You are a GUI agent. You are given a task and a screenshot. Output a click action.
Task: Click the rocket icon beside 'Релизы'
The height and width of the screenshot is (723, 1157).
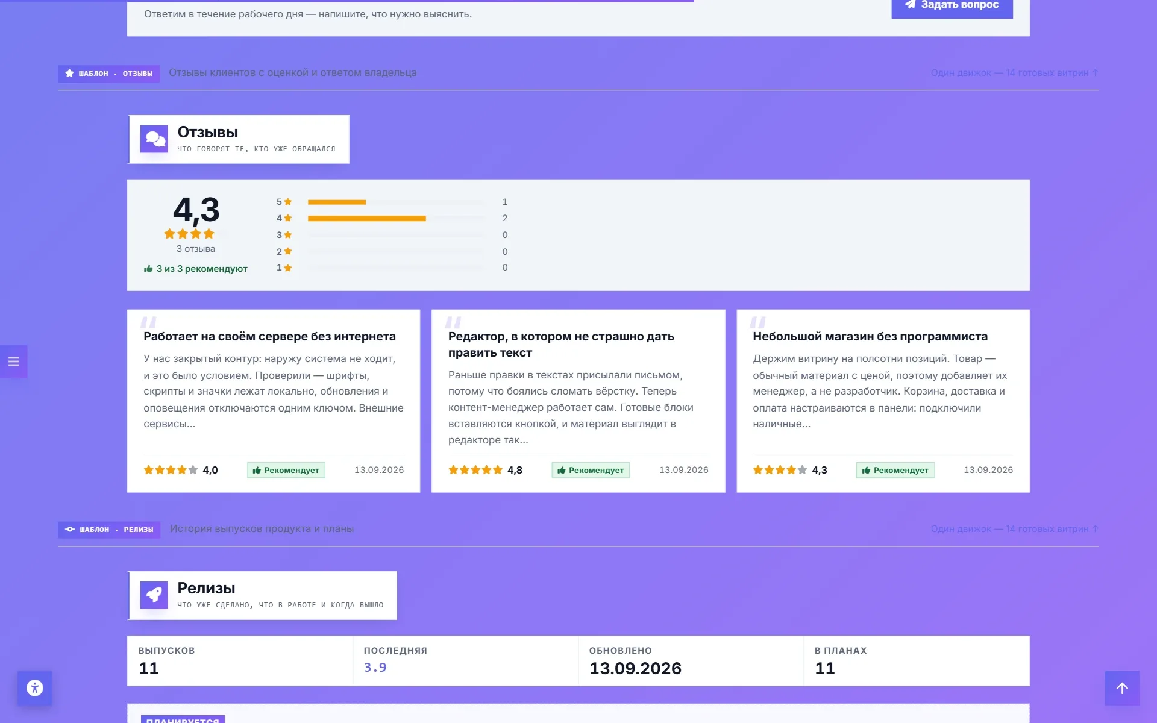[x=154, y=595]
